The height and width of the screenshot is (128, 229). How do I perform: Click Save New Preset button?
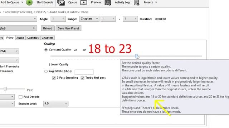pos(68,28)
